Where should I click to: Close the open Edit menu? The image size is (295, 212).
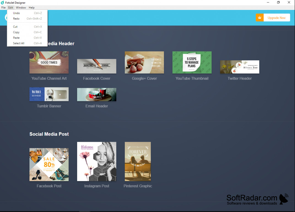coord(10,7)
